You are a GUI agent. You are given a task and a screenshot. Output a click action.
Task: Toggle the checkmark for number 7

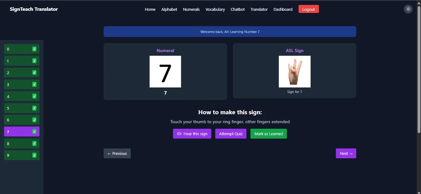[x=34, y=131]
